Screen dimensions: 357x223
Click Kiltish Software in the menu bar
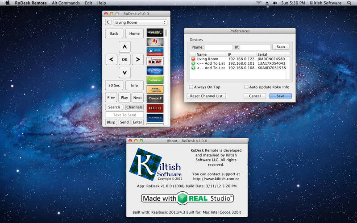point(325,3)
